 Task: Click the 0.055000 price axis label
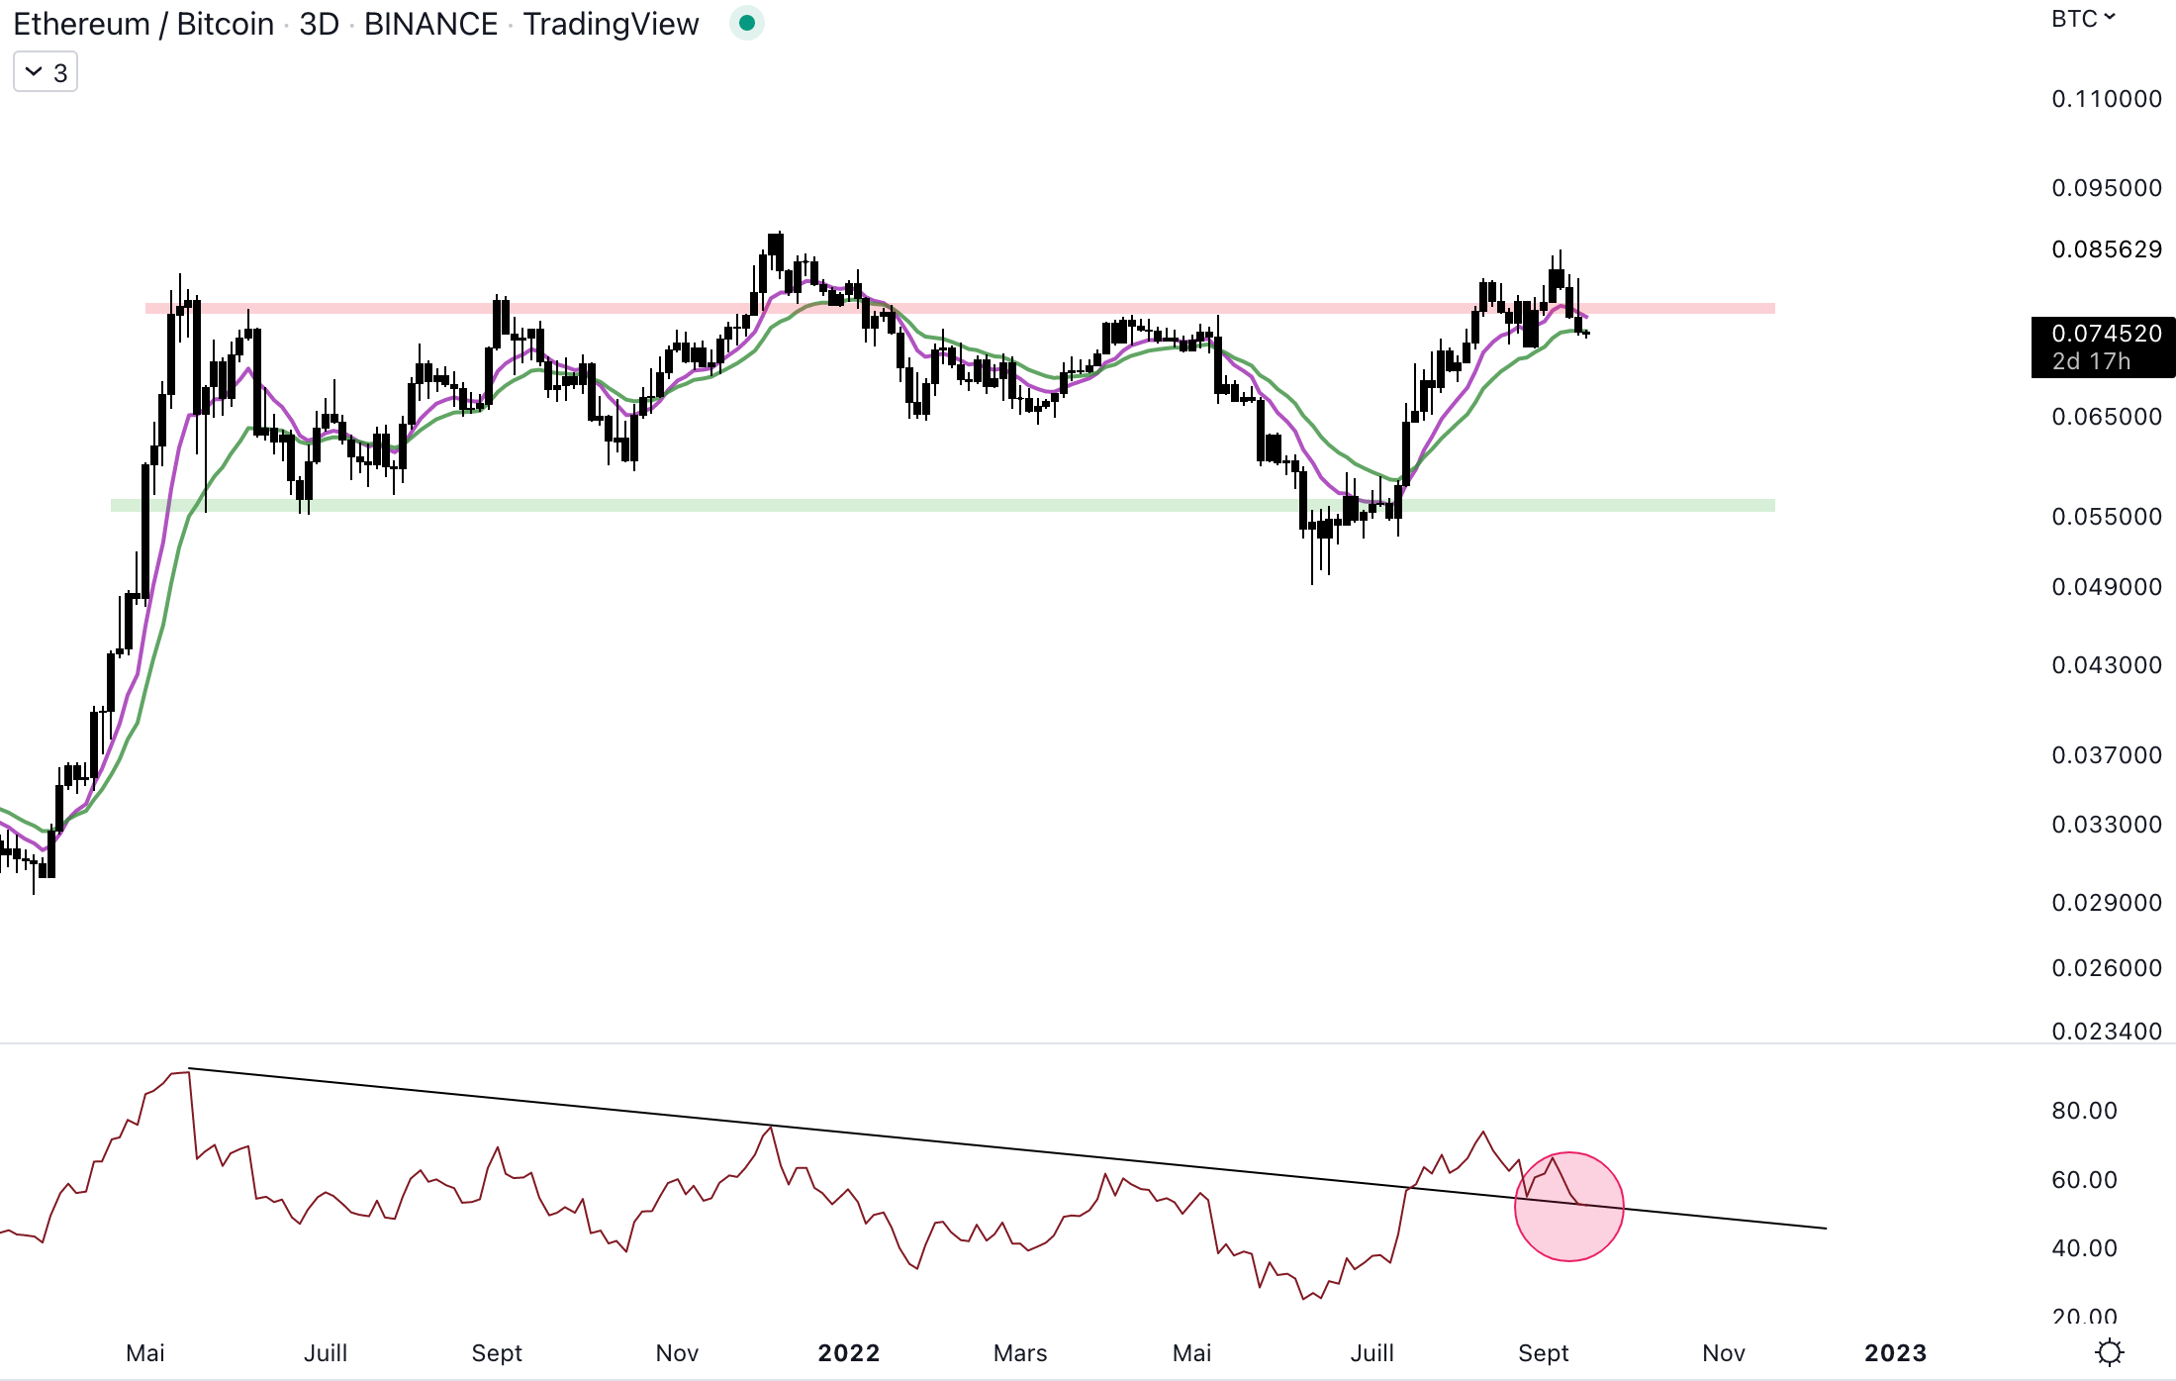pyautogui.click(x=2106, y=517)
